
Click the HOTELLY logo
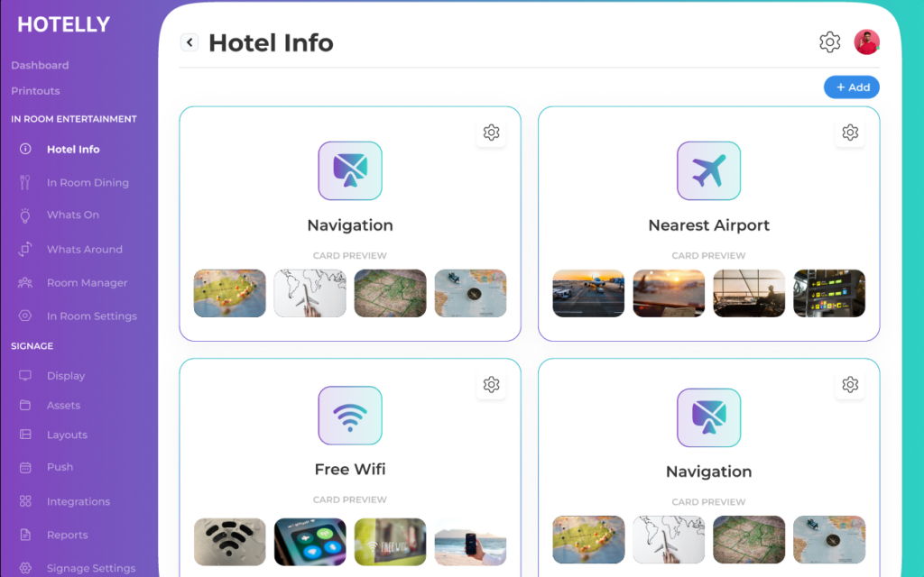pos(63,25)
